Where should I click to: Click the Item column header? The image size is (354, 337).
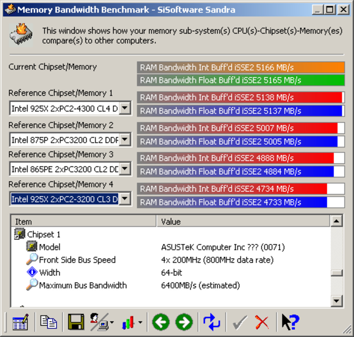[x=84, y=221]
